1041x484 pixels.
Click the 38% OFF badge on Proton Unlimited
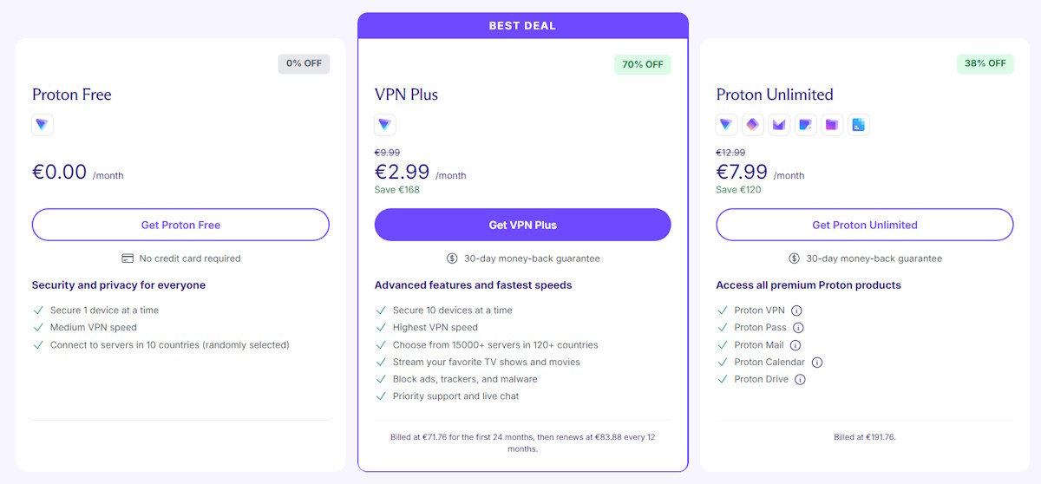tap(985, 63)
